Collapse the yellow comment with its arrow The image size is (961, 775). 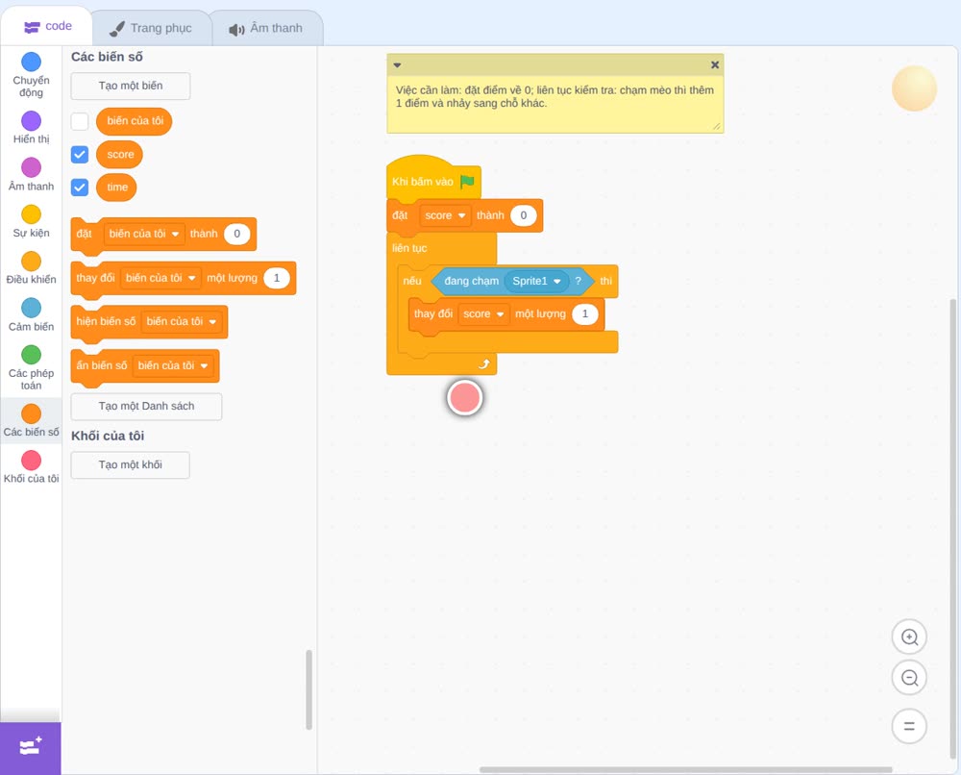[x=397, y=65]
